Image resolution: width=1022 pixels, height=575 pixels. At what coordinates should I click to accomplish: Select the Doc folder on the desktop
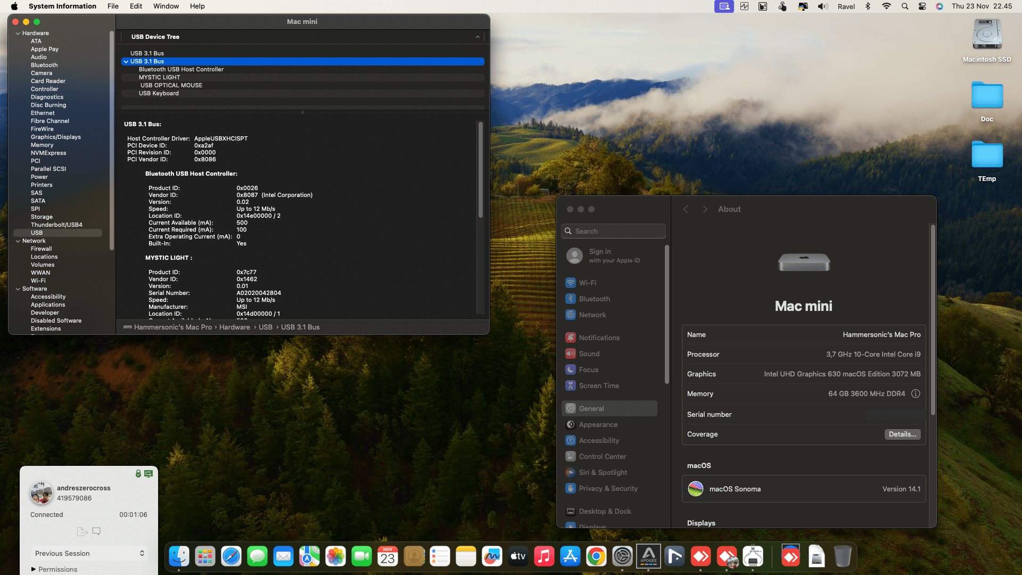[987, 102]
